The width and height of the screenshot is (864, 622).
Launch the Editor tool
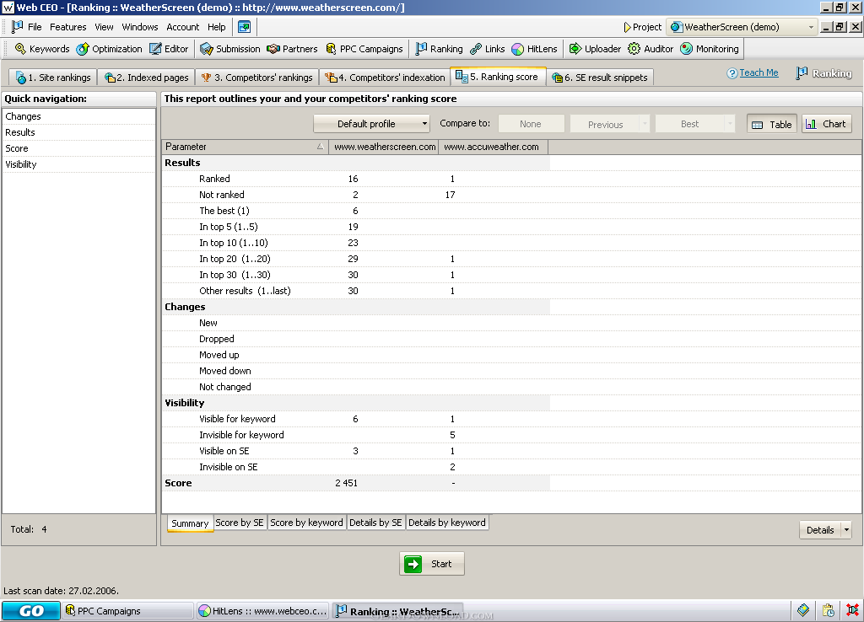169,49
